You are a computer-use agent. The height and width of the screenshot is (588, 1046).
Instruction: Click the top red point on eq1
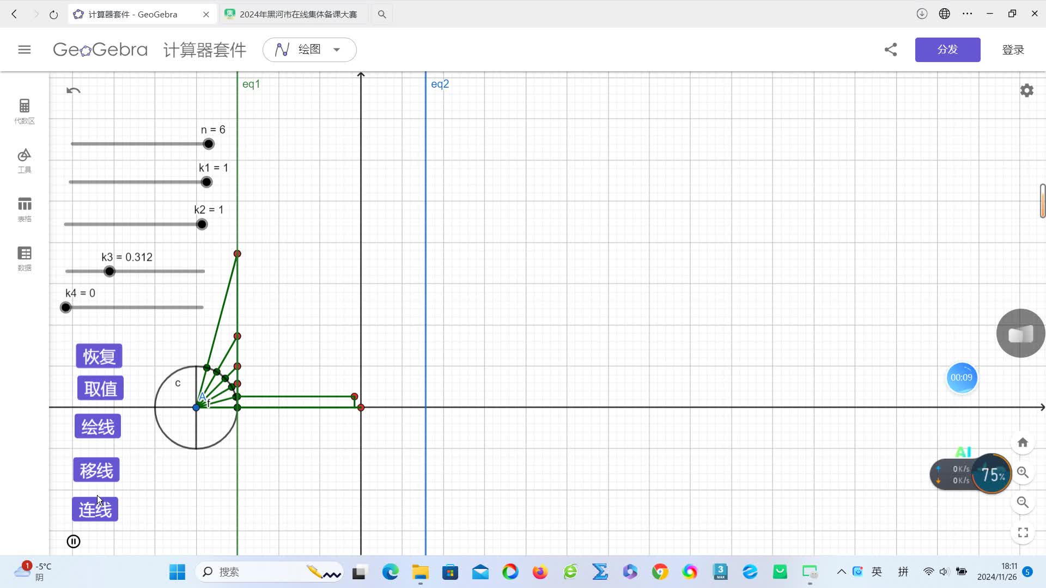click(237, 254)
